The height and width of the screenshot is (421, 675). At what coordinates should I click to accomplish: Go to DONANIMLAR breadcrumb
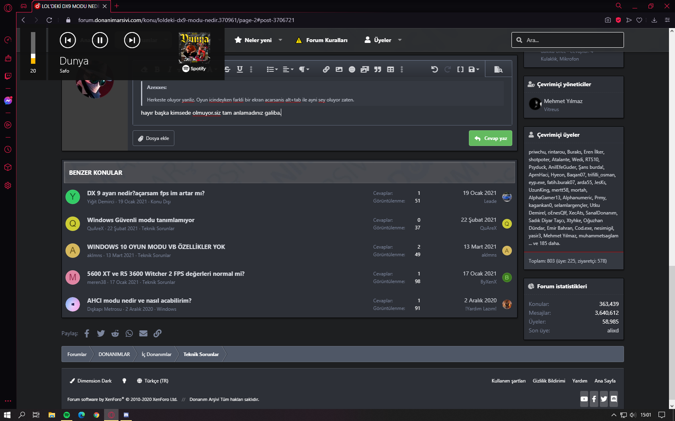tap(114, 354)
